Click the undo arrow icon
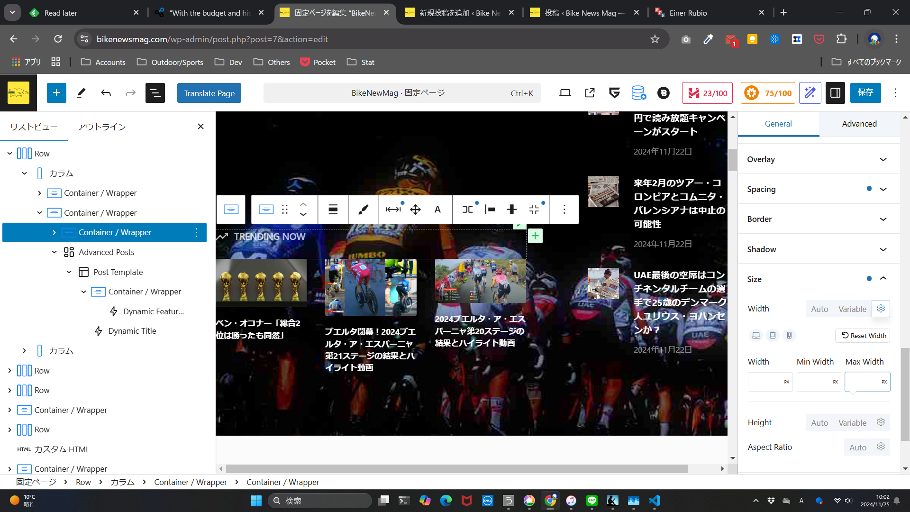Image resolution: width=910 pixels, height=512 pixels. tap(106, 93)
